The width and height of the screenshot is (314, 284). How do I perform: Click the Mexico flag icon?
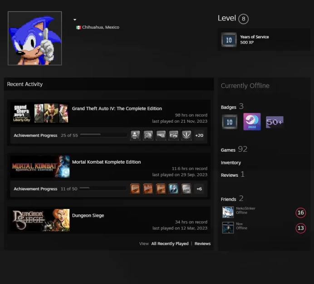coord(78,27)
